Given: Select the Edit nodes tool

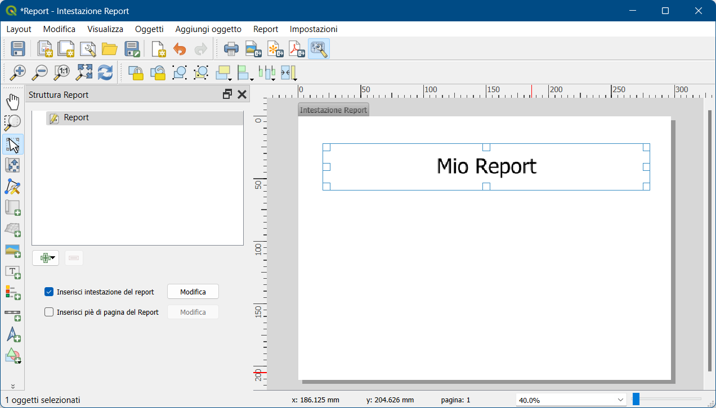Looking at the screenshot, I should (x=12, y=187).
